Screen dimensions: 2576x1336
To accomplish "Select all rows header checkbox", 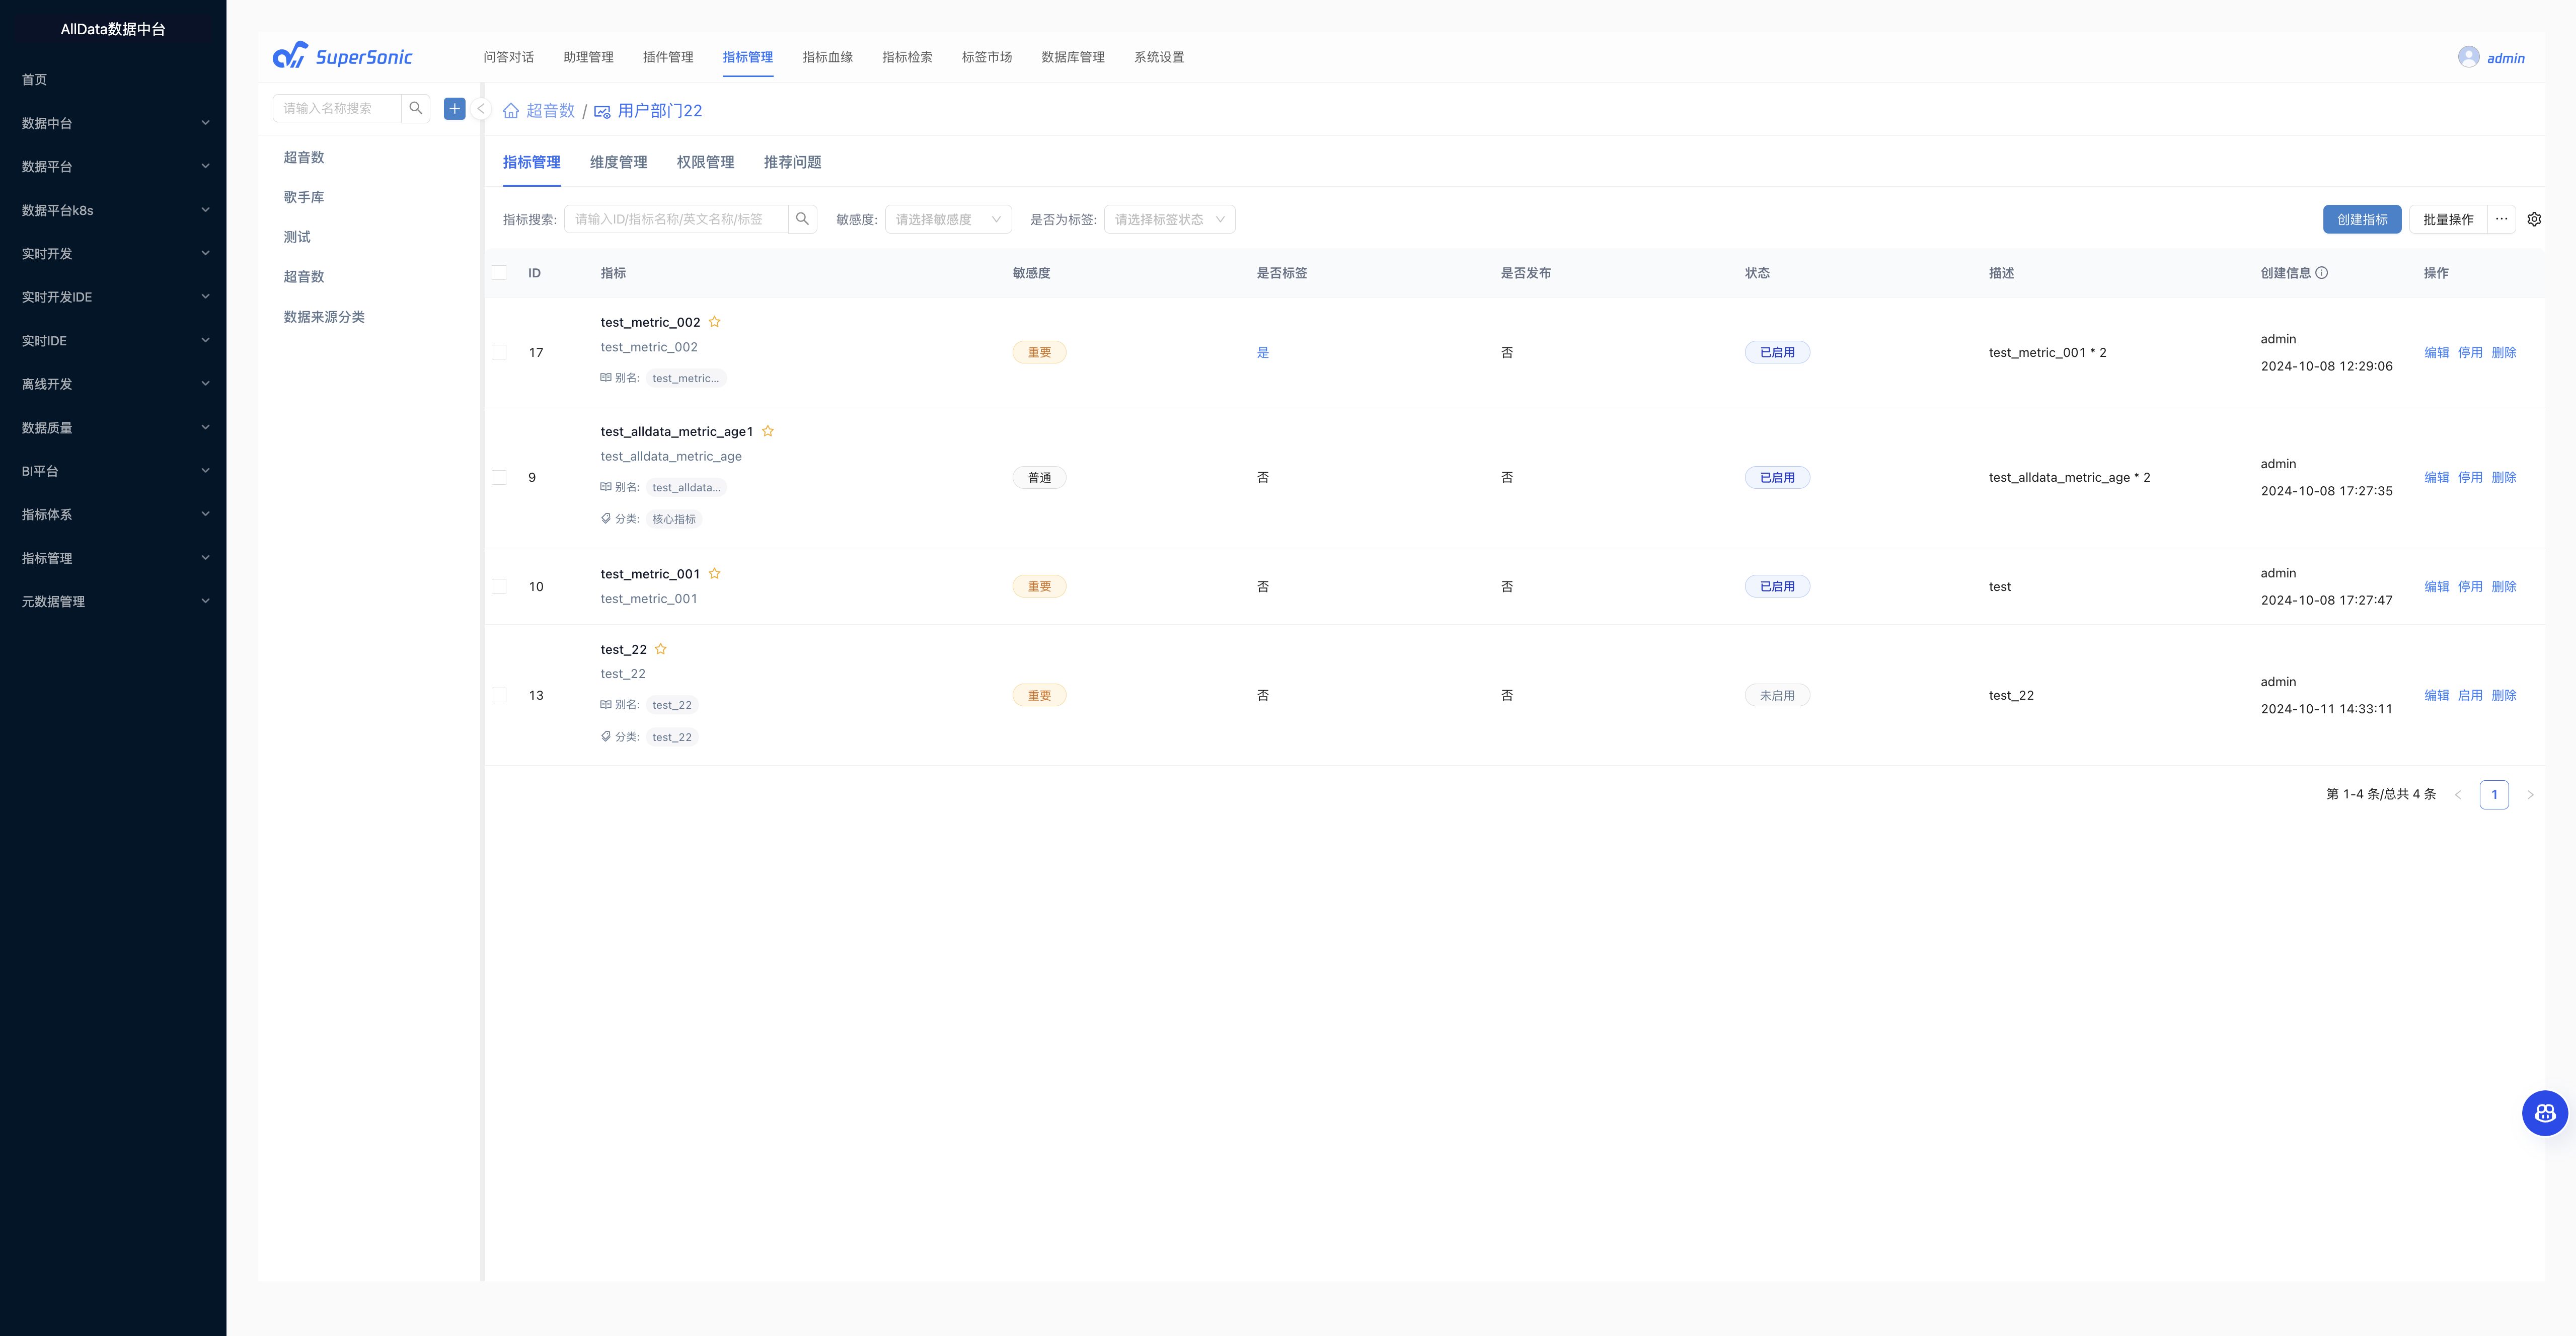I will pos(499,273).
